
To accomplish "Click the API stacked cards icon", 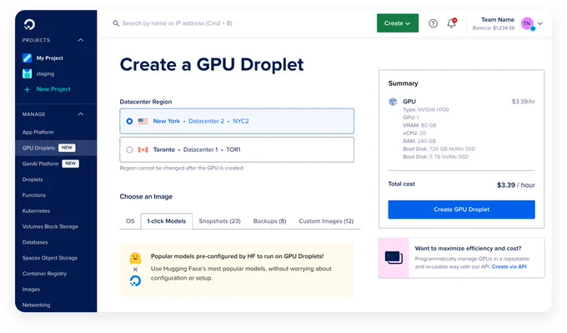I will click(394, 258).
